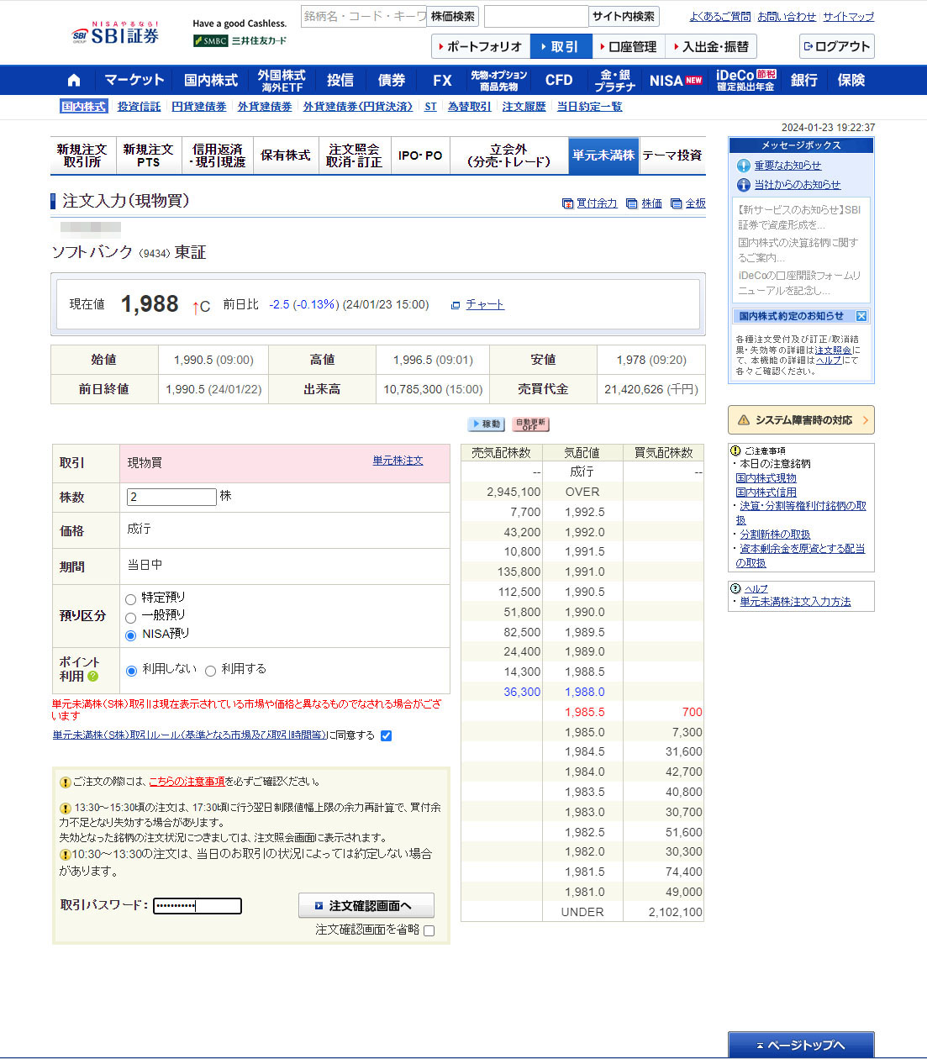The height and width of the screenshot is (1059, 927).
Task: Click the 買付余力 window icon link
Action: click(567, 203)
